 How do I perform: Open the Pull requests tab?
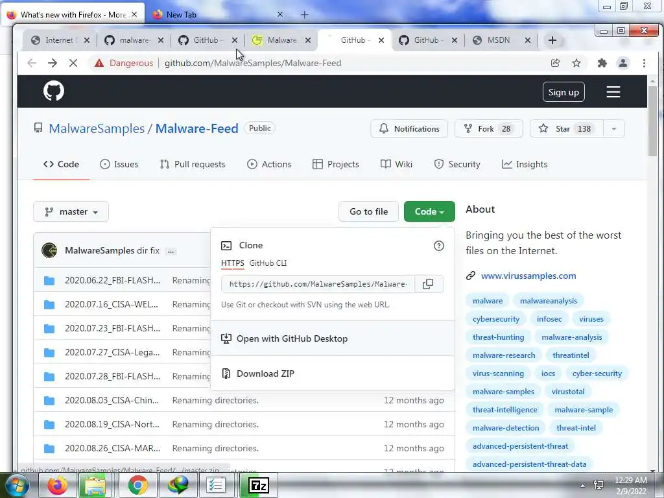(193, 164)
